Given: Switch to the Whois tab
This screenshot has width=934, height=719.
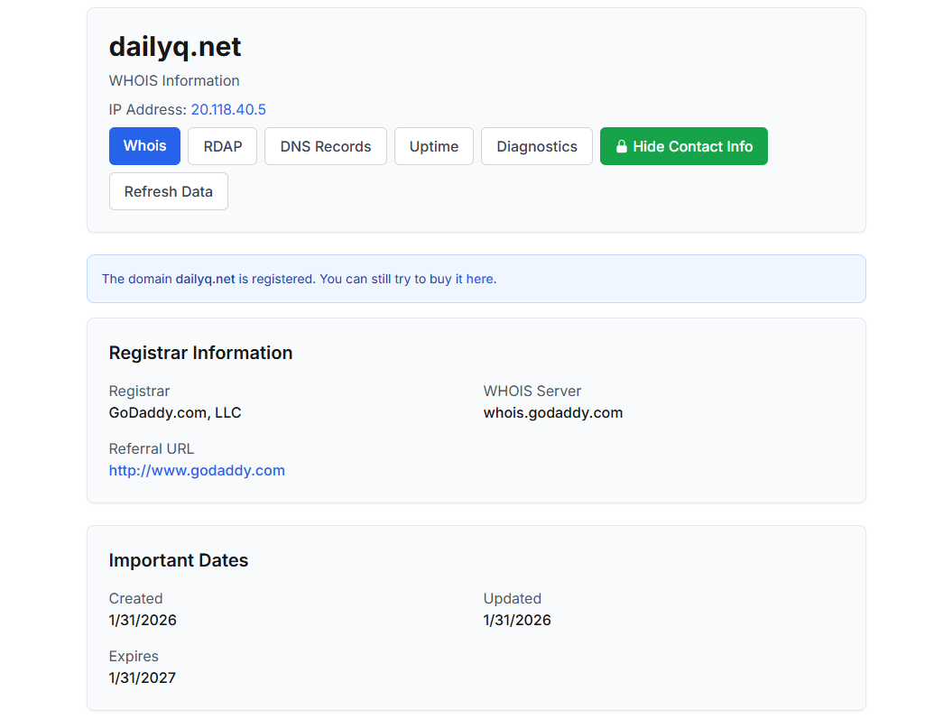Looking at the screenshot, I should point(144,146).
